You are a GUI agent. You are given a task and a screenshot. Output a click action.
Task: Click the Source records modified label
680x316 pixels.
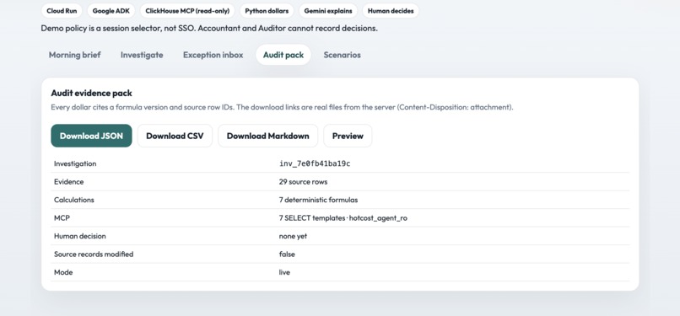click(94, 254)
